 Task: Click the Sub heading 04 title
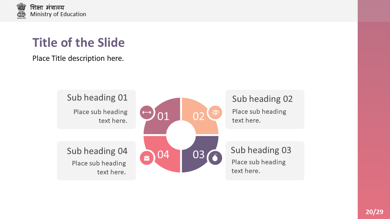(97, 151)
